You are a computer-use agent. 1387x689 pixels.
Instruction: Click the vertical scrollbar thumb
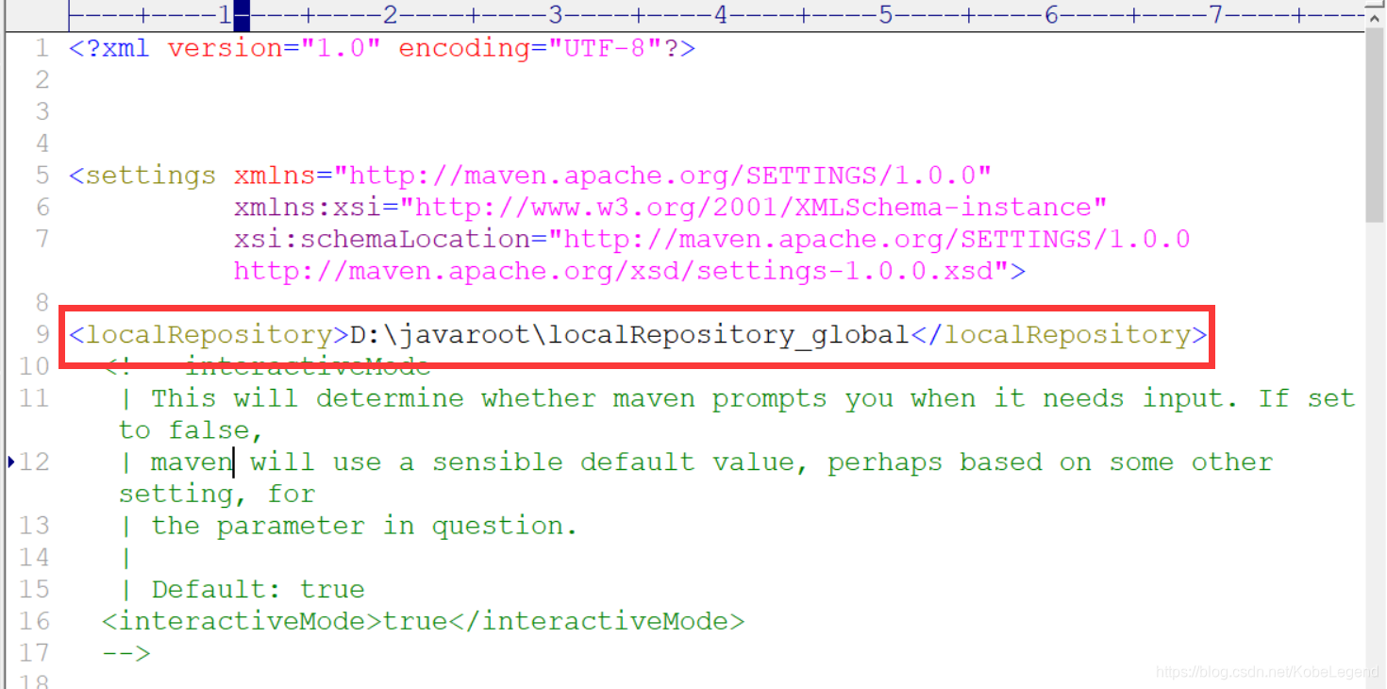(x=1376, y=126)
